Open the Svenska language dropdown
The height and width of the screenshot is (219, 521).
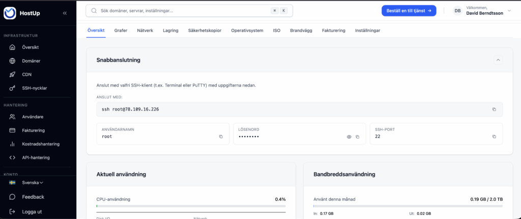[33, 182]
